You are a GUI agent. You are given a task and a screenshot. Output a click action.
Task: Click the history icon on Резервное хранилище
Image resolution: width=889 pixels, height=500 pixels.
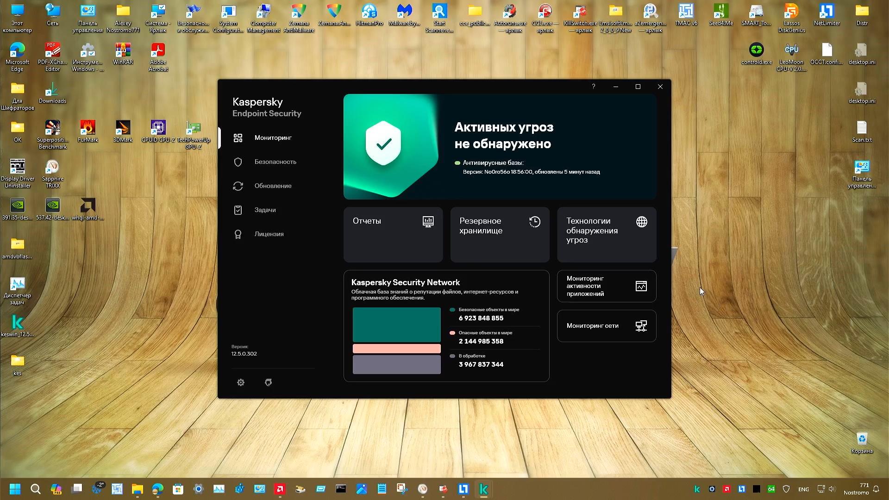point(535,221)
